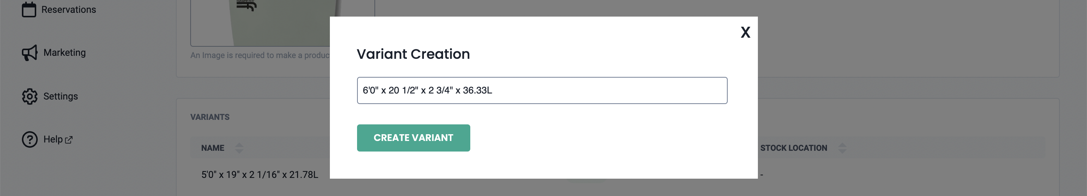The height and width of the screenshot is (196, 1087).
Task: Open the Reservations menu label
Action: (x=69, y=10)
